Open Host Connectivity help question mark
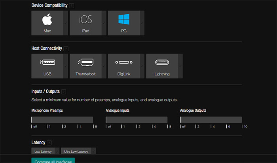This screenshot has width=277, height=163. point(66,49)
